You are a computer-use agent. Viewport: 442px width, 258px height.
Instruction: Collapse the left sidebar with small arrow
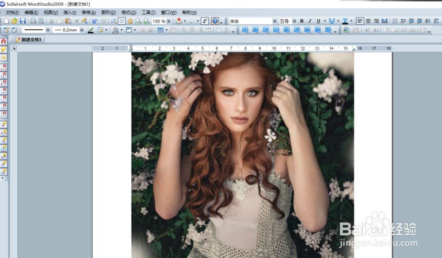pos(3,178)
